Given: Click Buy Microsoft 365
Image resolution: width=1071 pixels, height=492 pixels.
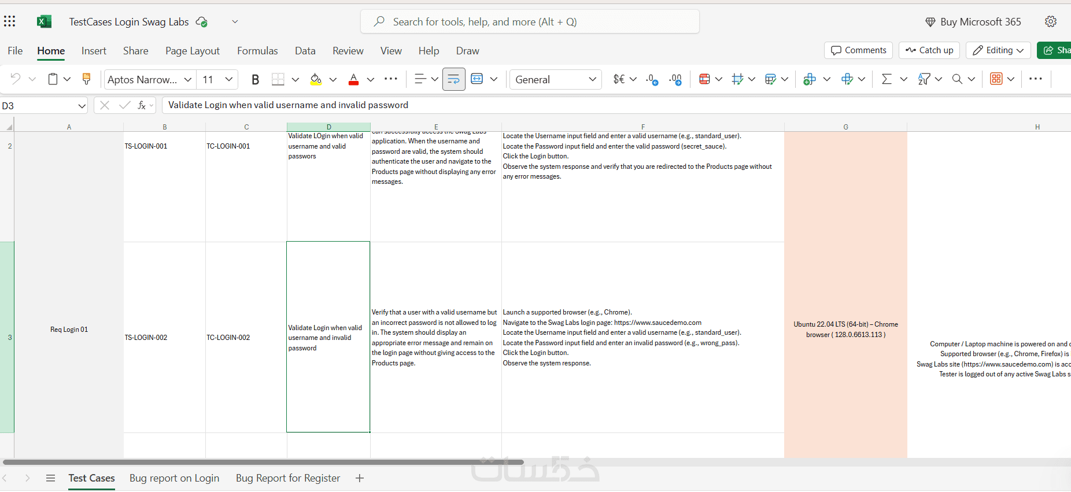Looking at the screenshot, I should pyautogui.click(x=973, y=22).
